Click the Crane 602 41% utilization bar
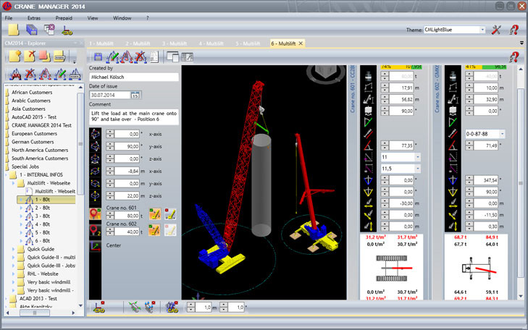Viewport: 528px width, 330px height. 485,67
